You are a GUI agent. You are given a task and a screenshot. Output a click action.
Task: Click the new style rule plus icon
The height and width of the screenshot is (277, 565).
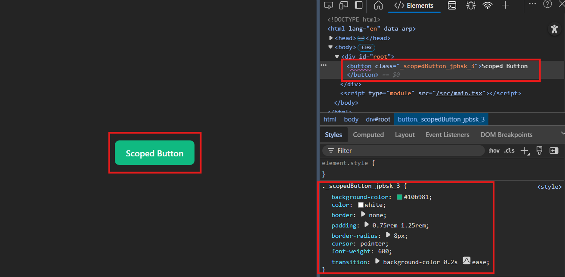tap(525, 151)
